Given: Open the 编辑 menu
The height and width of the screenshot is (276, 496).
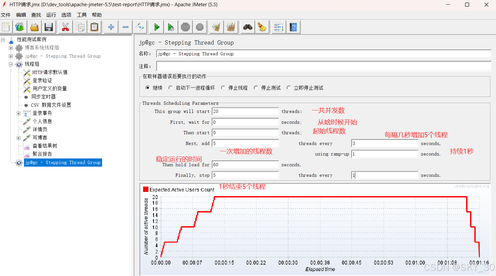Looking at the screenshot, I should click(x=21, y=15).
